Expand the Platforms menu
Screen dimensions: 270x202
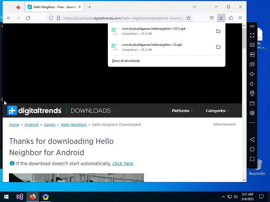point(182,111)
